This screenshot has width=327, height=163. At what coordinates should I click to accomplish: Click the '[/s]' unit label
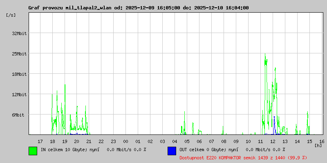(11, 15)
